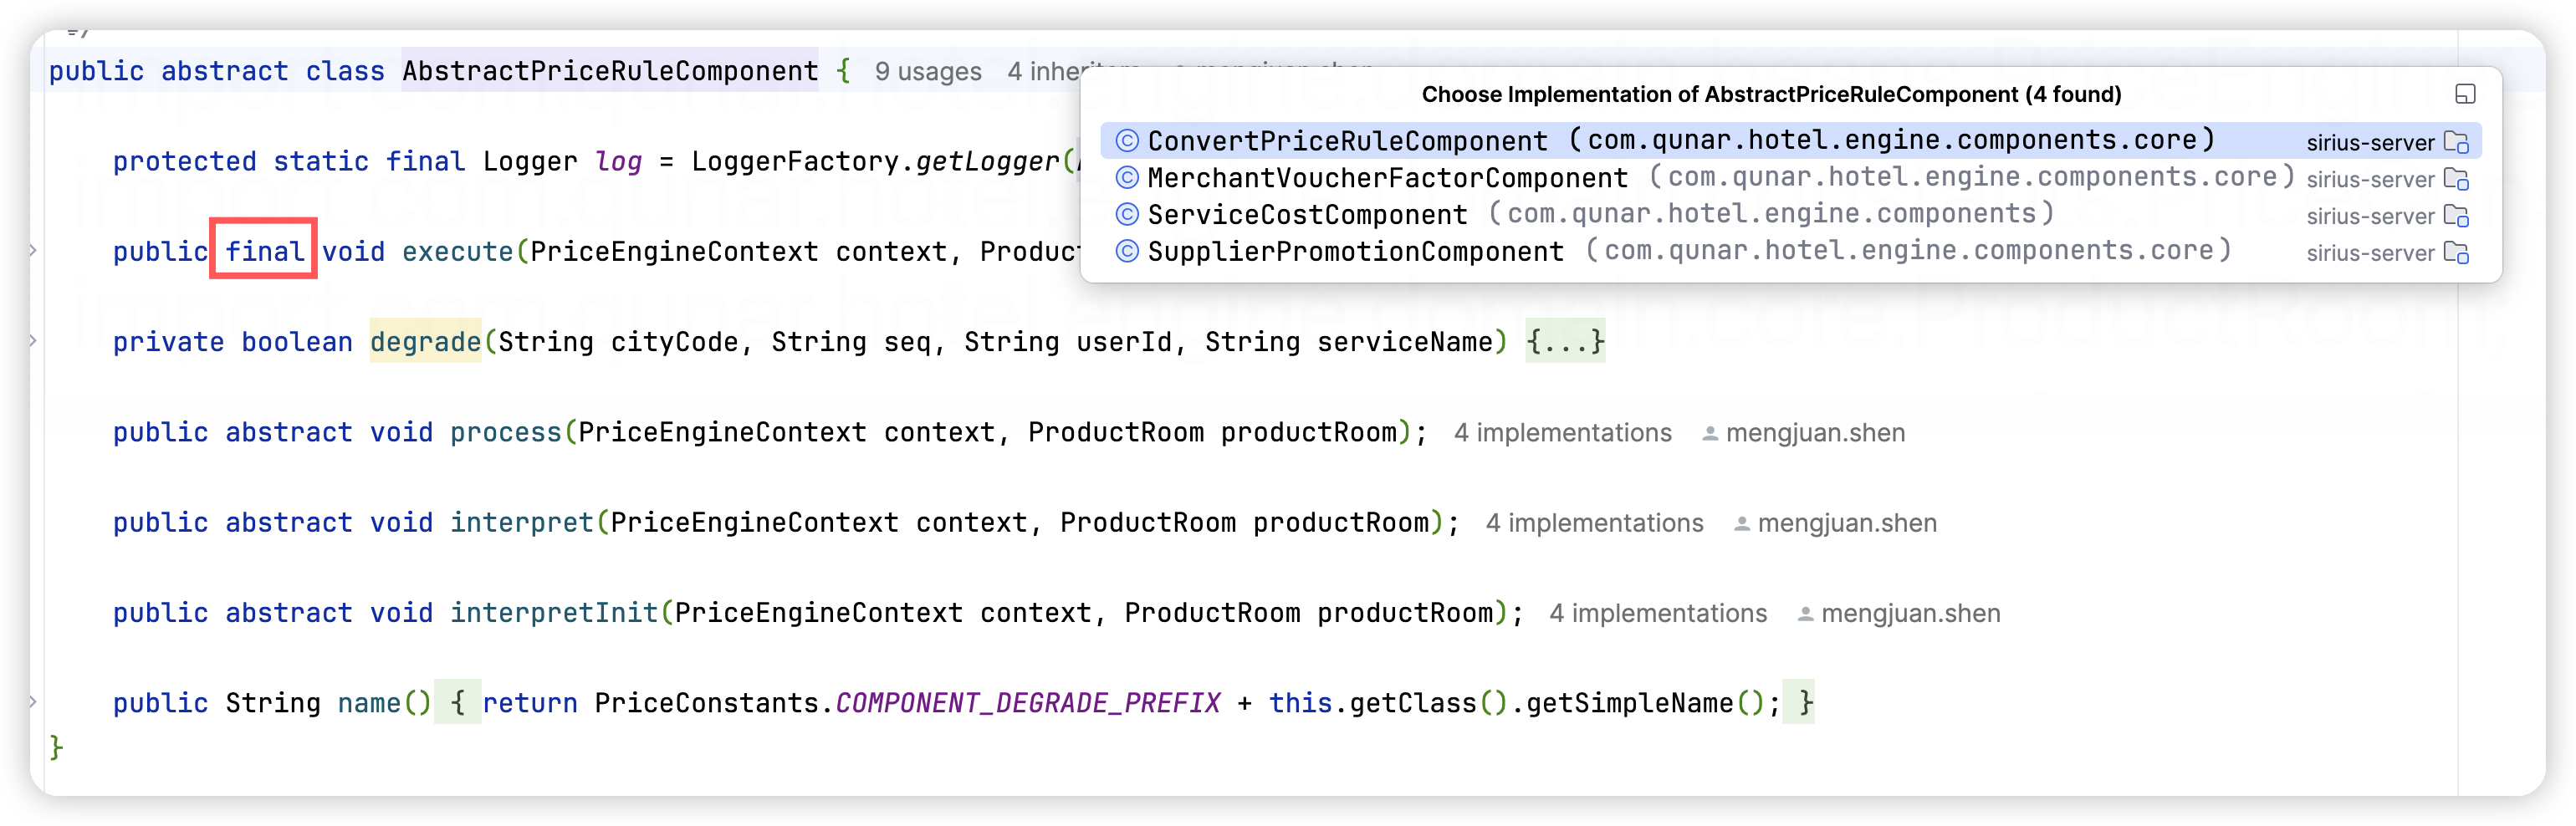Click the class icon beside SupplierPromotionComponent
This screenshot has width=2576, height=826.
tap(1127, 251)
